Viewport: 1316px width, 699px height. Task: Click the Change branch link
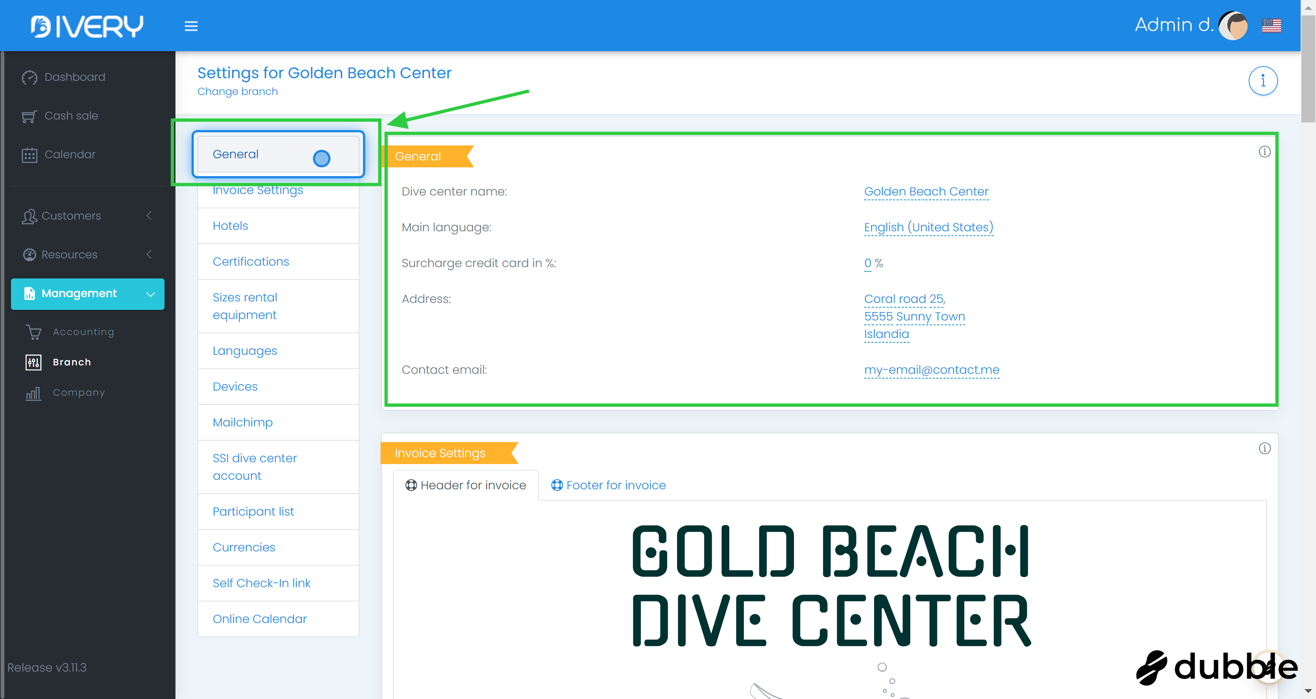238,91
